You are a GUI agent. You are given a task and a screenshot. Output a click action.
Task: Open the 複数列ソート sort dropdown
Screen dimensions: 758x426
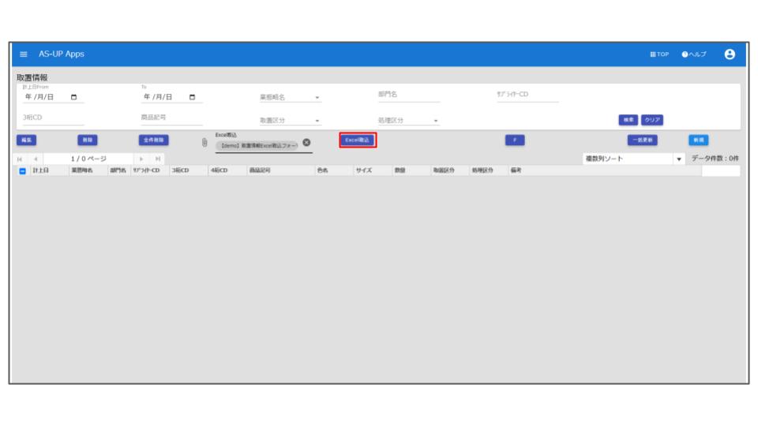pos(679,159)
